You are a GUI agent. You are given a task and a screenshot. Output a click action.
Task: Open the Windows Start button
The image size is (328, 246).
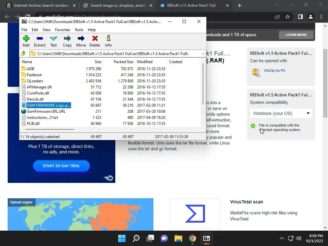pos(122,238)
